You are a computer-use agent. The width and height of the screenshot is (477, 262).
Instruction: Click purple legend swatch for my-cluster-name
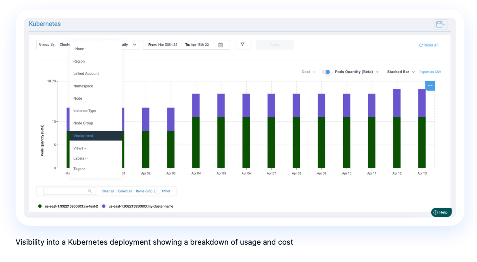104,206
